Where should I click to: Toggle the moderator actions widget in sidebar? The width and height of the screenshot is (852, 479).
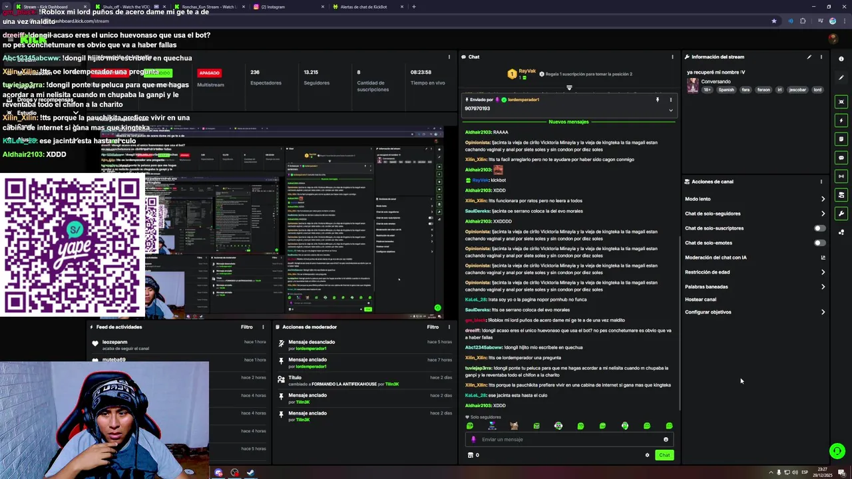tap(841, 195)
